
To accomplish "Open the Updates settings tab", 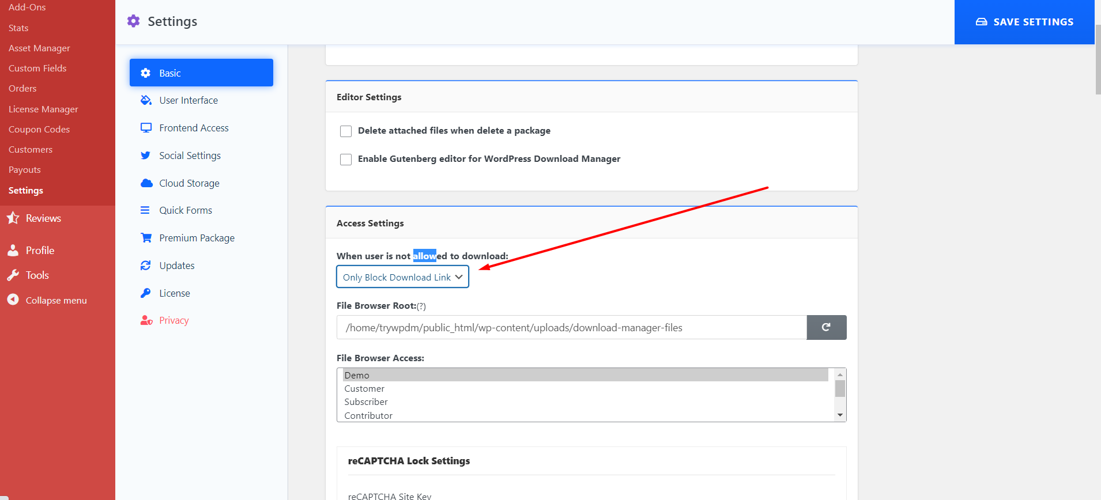I will [201, 266].
